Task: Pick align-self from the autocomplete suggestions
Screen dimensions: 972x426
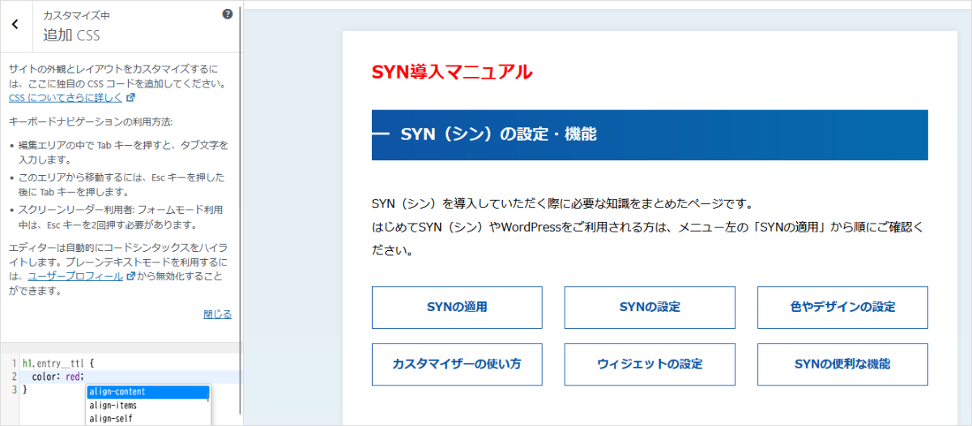Action: pyautogui.click(x=111, y=418)
